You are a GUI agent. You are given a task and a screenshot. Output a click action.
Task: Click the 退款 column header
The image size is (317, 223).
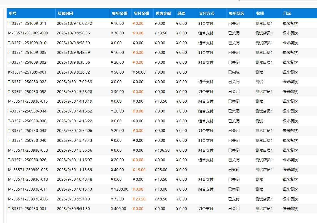[181, 13]
